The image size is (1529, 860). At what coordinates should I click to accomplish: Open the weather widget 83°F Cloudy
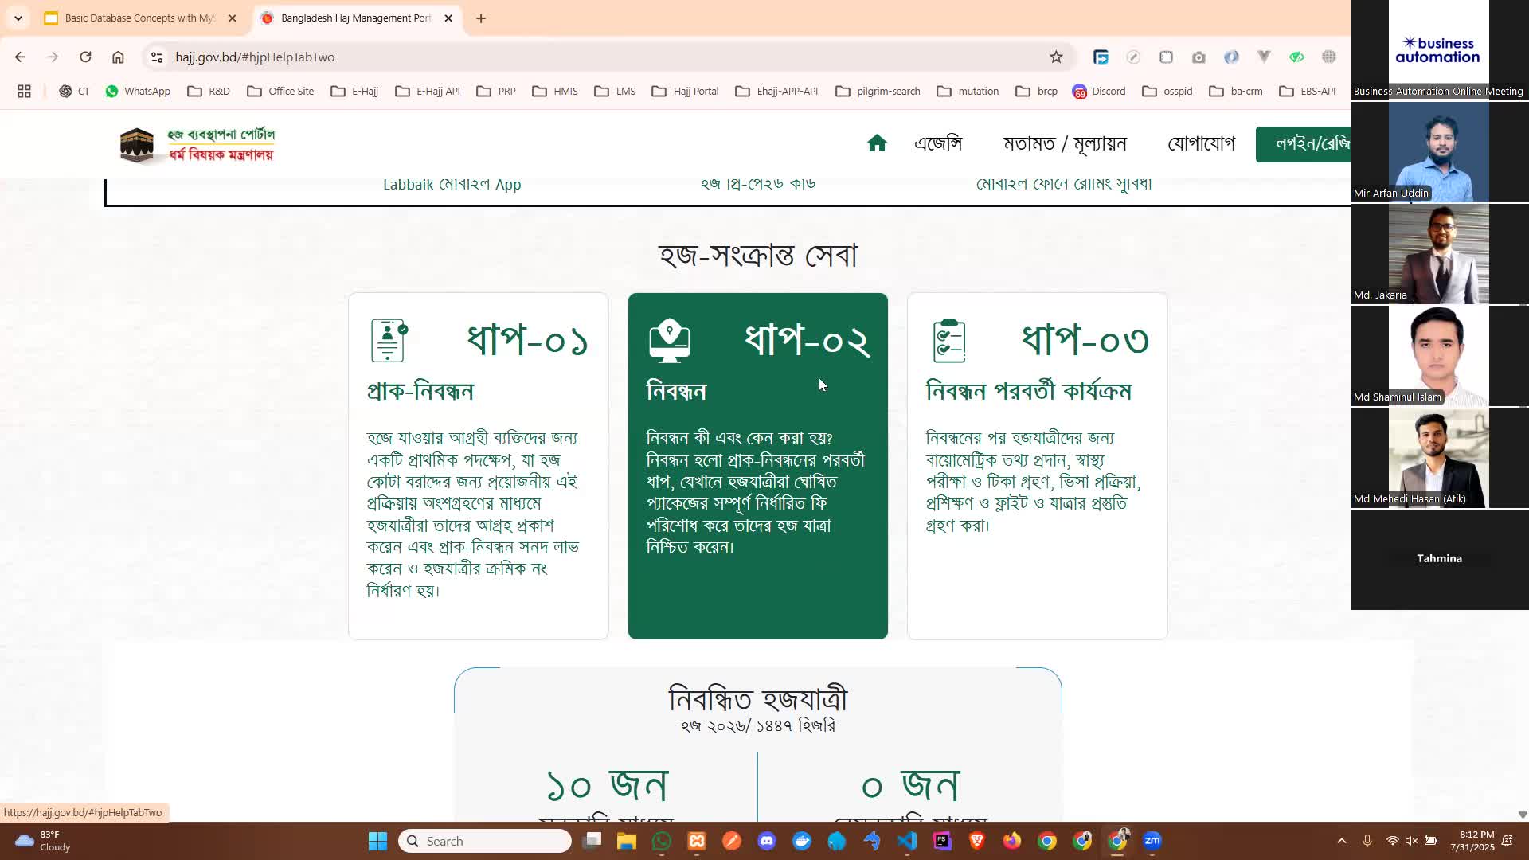(44, 841)
